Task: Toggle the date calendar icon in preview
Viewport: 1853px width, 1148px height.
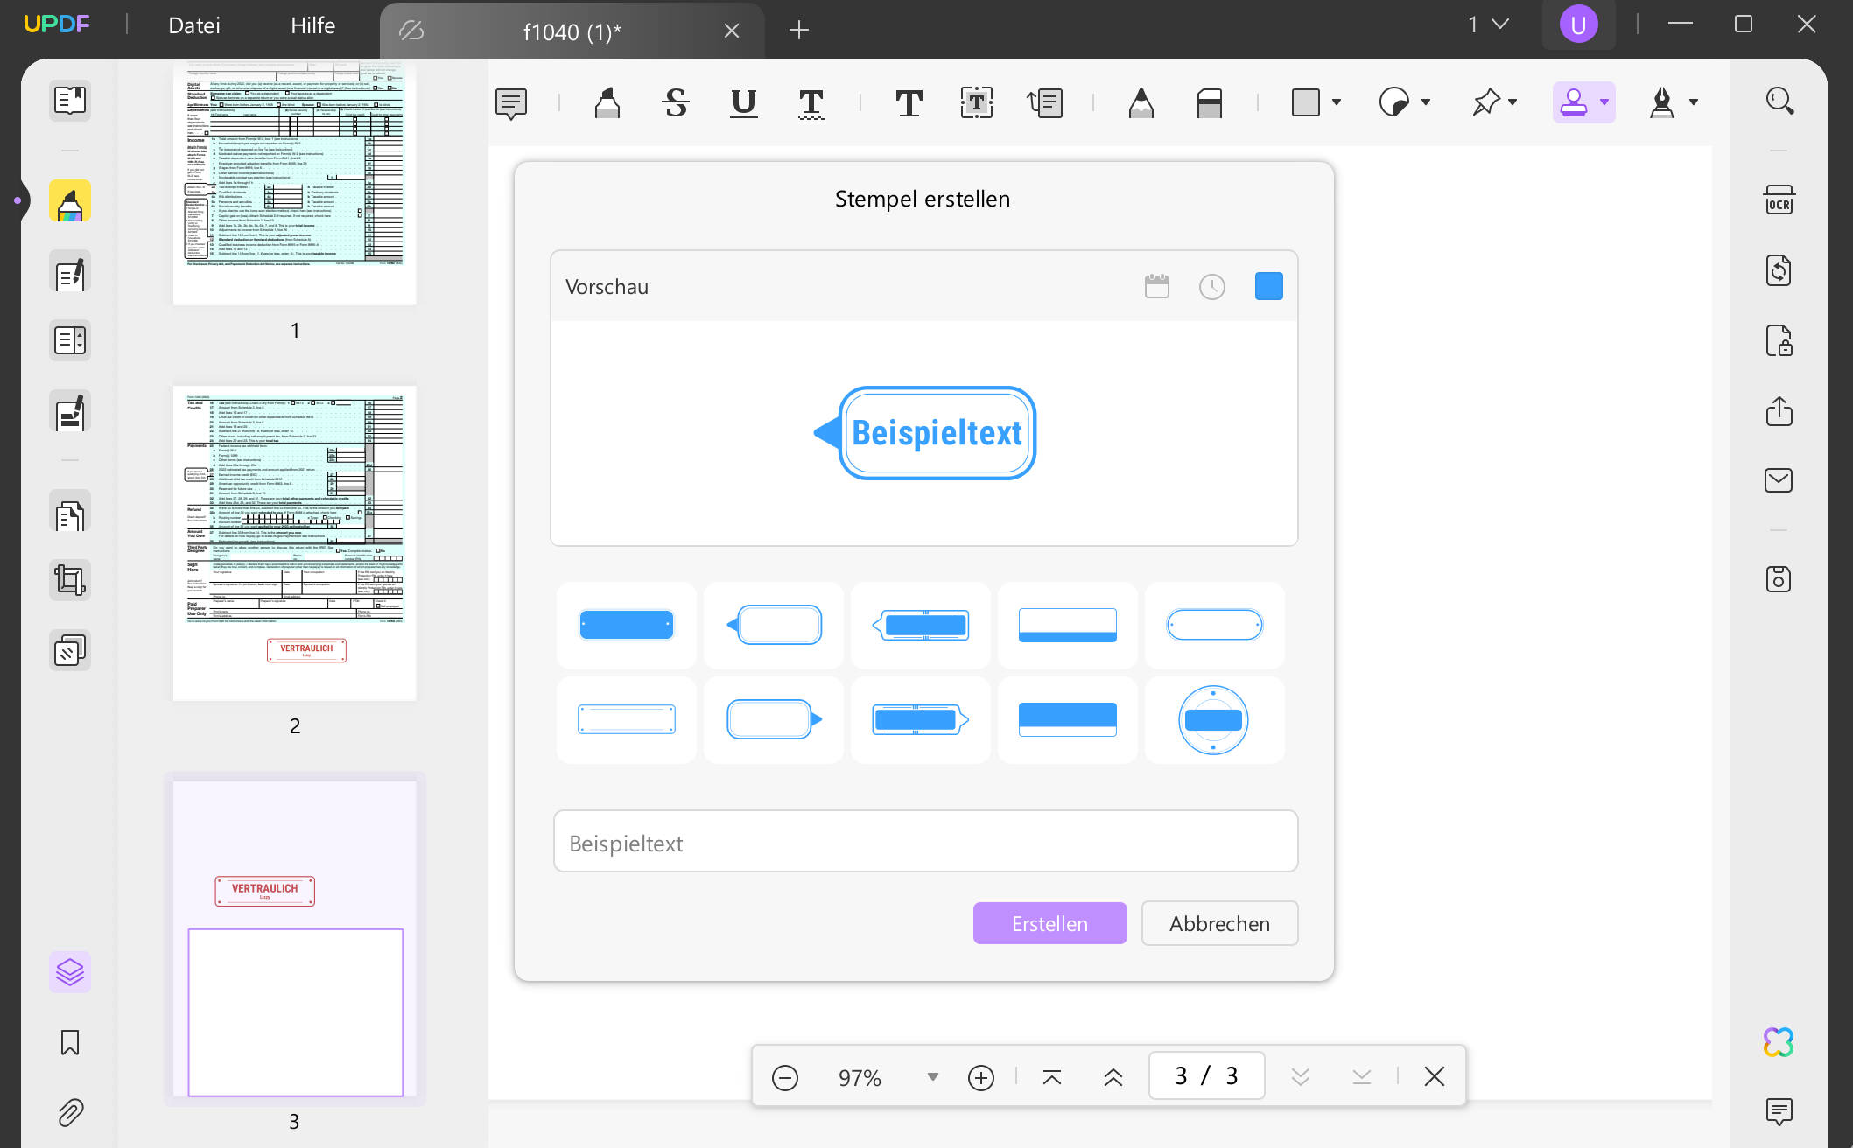Action: (1156, 286)
